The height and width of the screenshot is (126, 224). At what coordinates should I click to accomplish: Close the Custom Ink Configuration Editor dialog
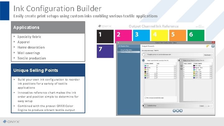(x=213, y=42)
